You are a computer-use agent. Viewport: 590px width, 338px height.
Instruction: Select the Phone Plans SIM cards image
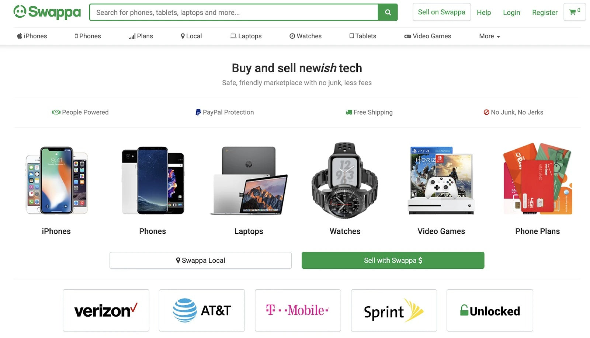click(537, 180)
